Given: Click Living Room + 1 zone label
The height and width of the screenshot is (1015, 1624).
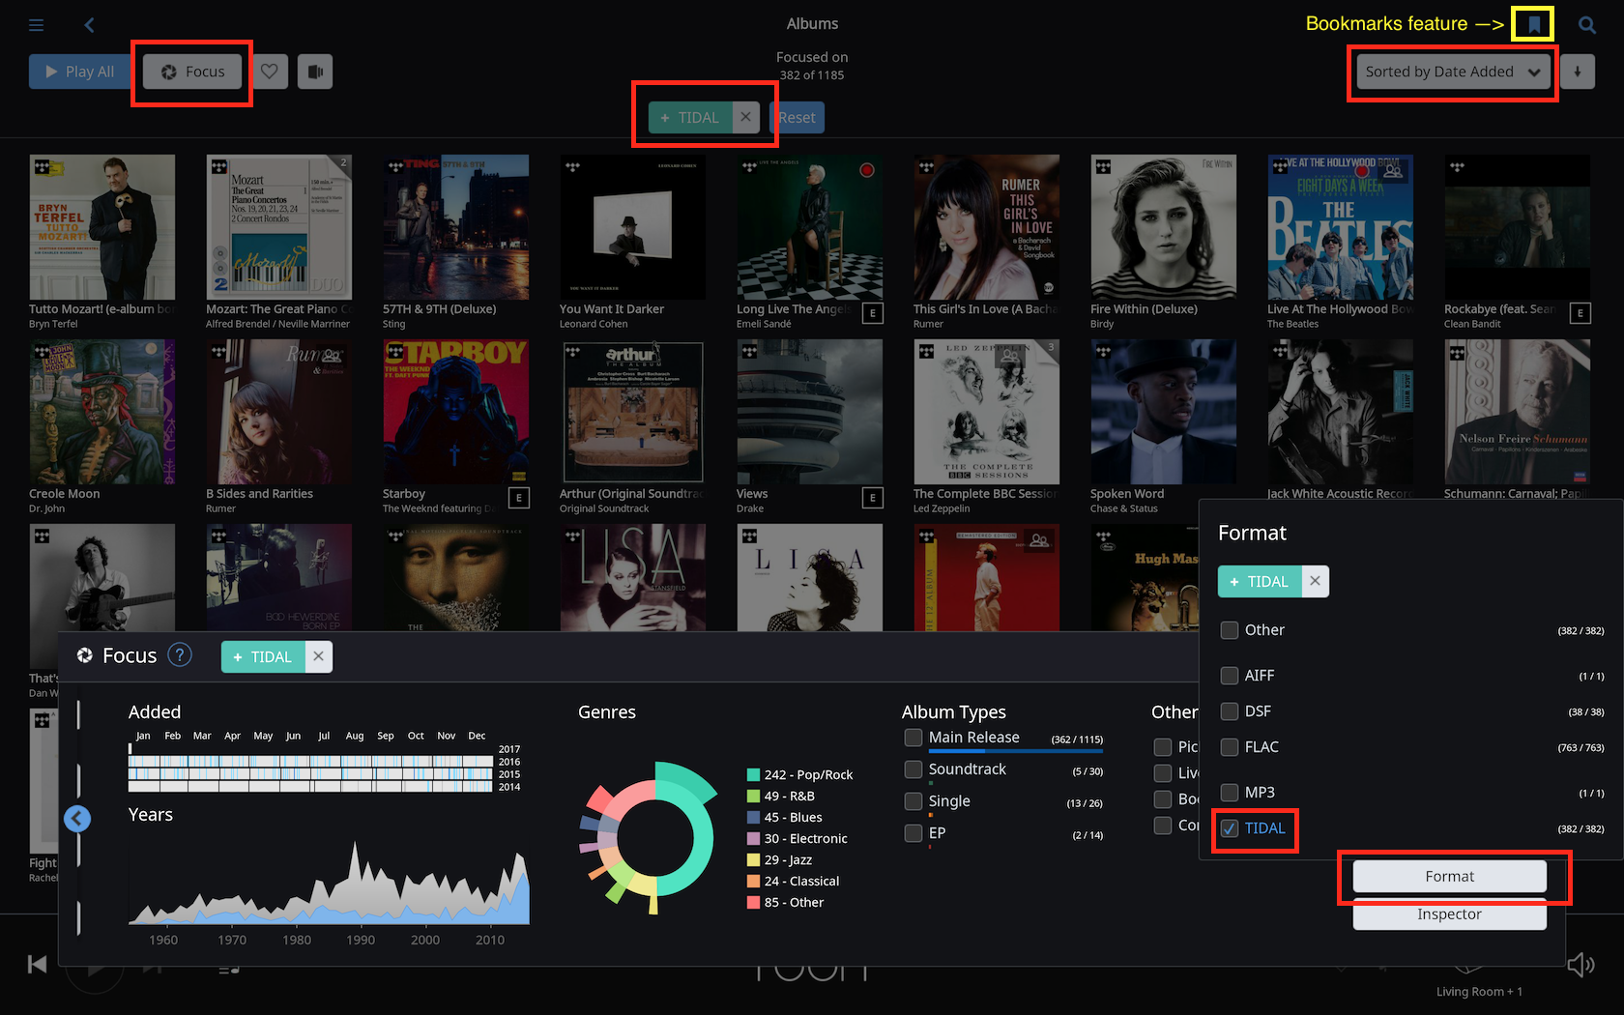Looking at the screenshot, I should coord(1479,992).
